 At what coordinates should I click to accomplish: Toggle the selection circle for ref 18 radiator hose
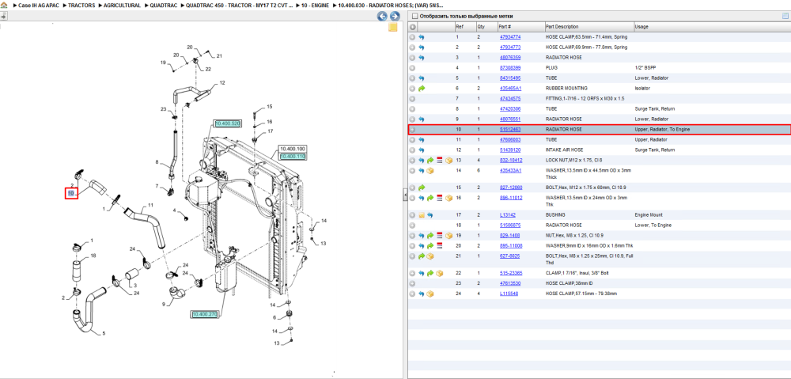412,225
